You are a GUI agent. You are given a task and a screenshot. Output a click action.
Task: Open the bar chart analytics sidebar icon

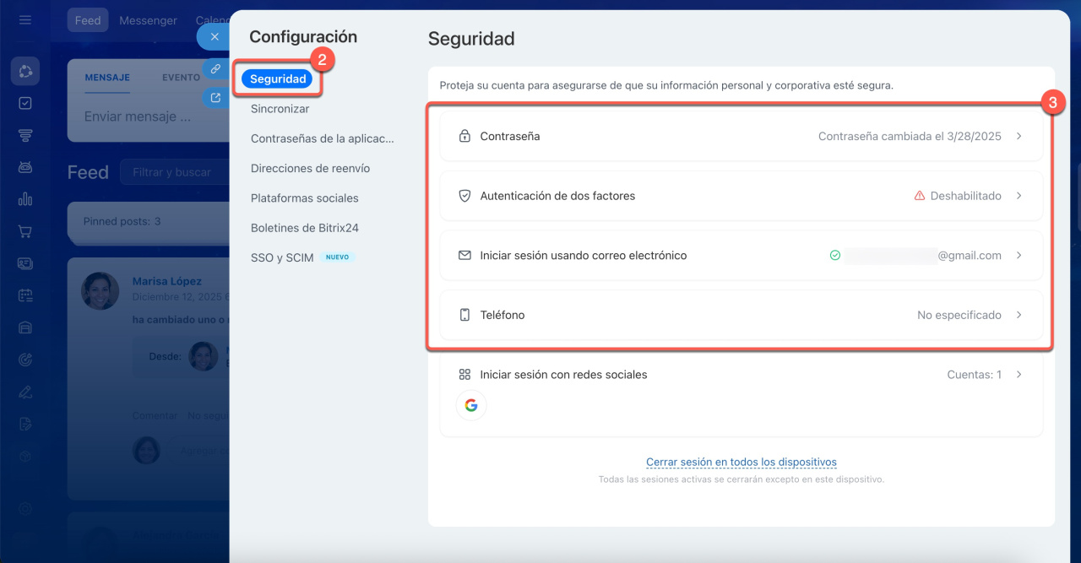click(25, 199)
